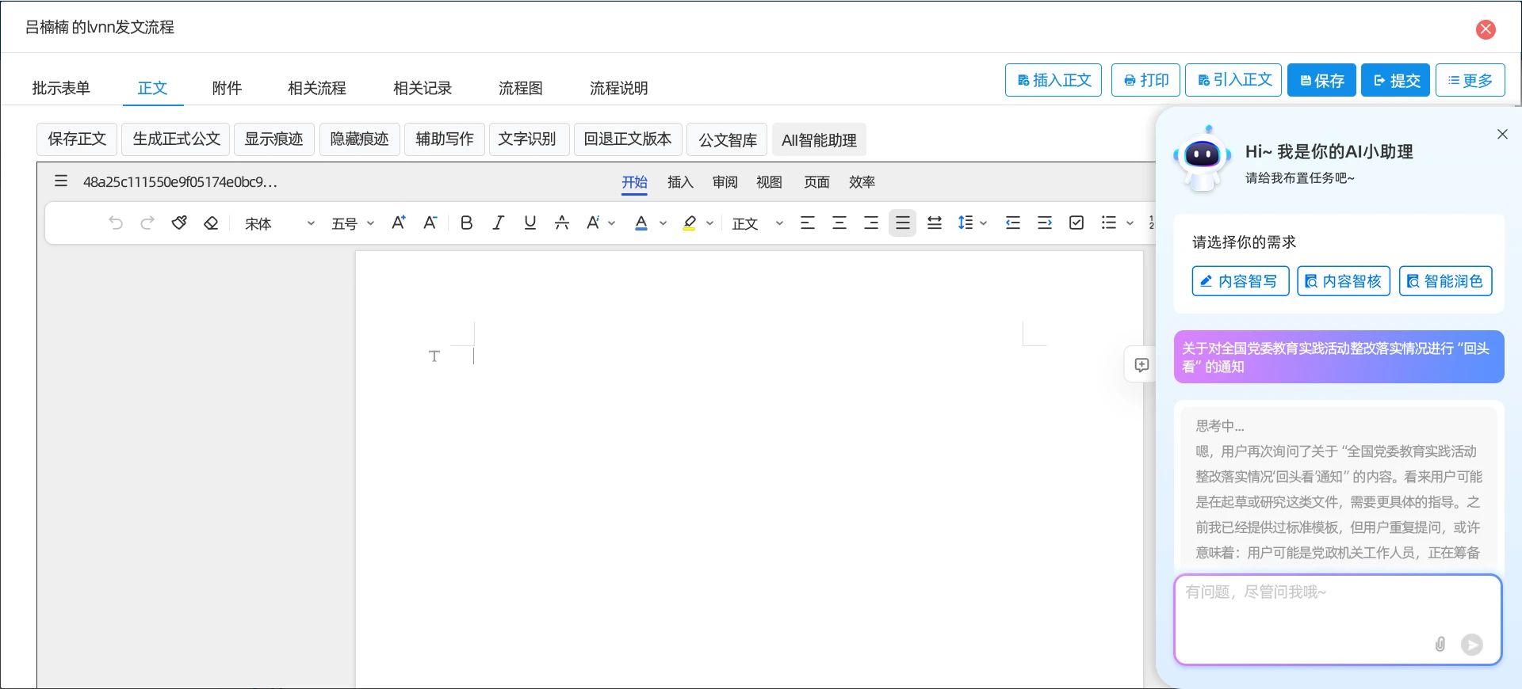Click the 提交 button
Screen dimensions: 1522x689
(1395, 80)
